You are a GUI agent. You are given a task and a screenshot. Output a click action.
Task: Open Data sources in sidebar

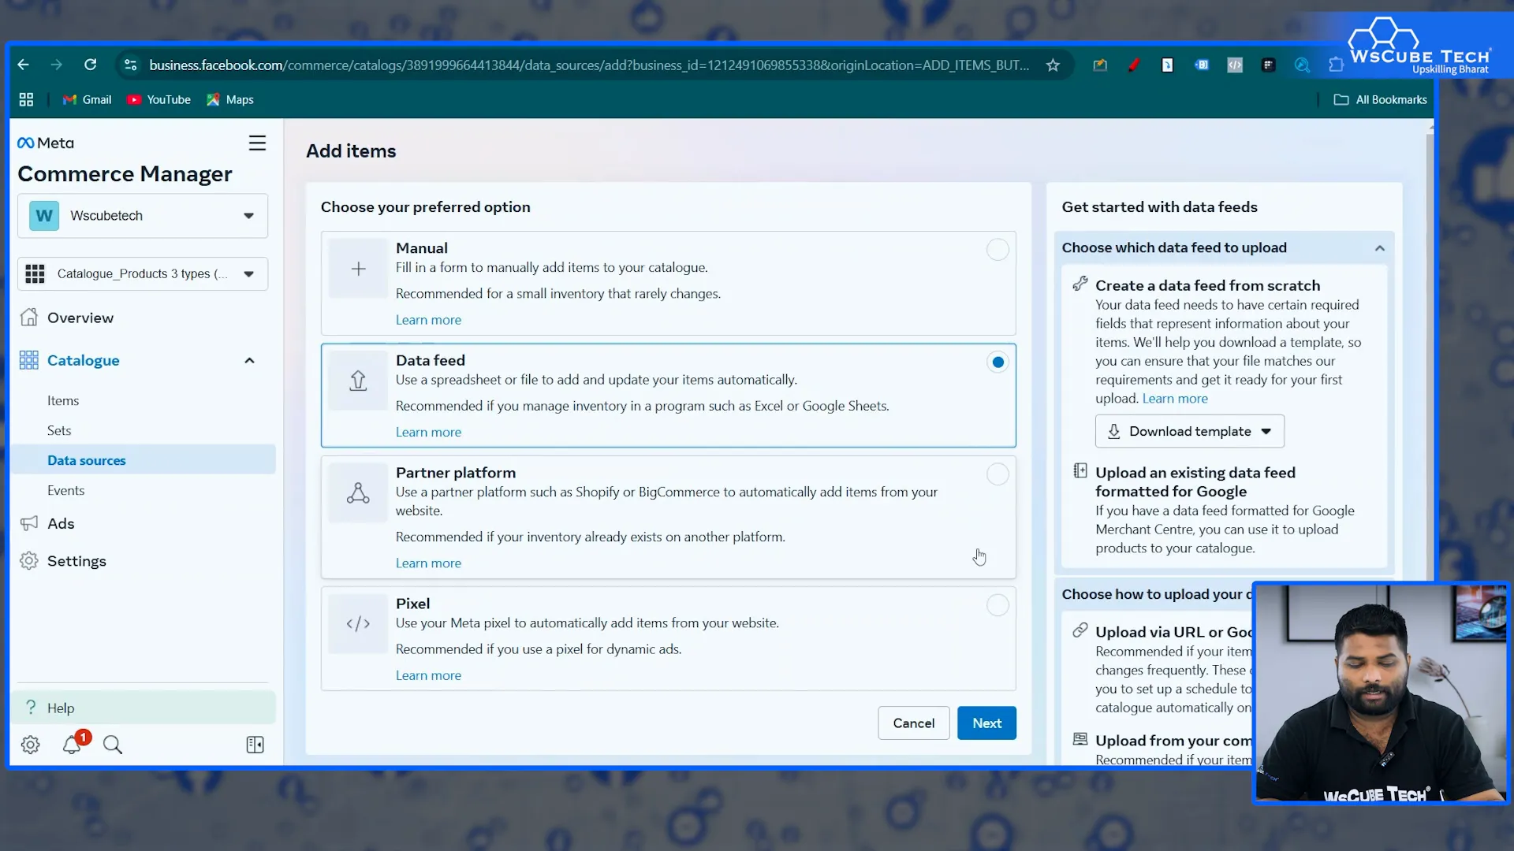pos(143,460)
